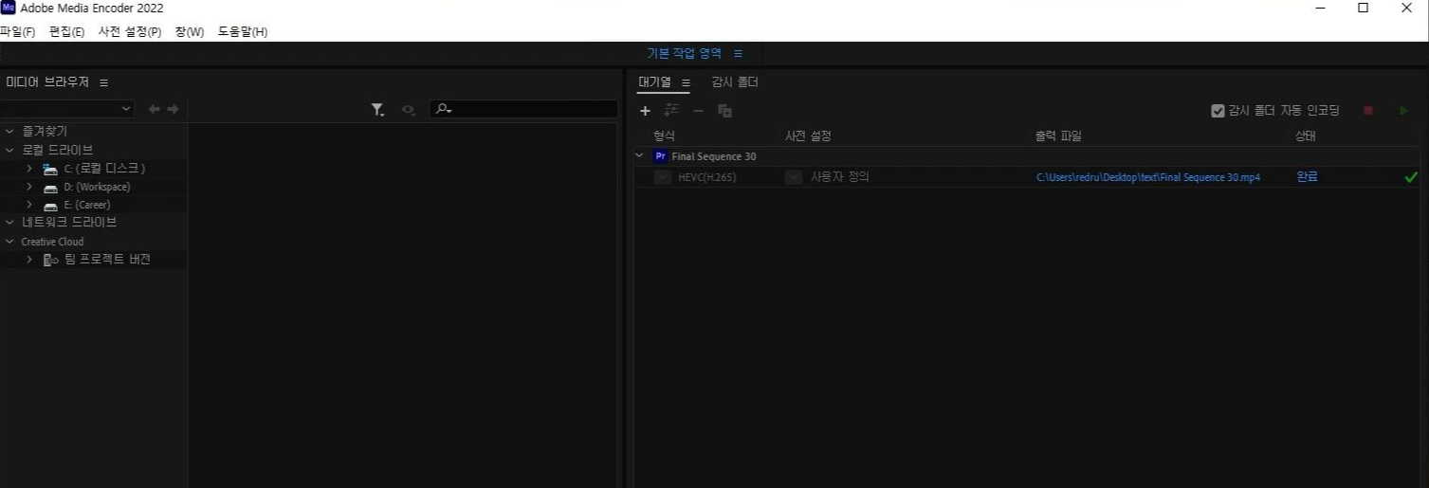
Task: Select the E: (Career) drive icon
Action: [x=50, y=206]
